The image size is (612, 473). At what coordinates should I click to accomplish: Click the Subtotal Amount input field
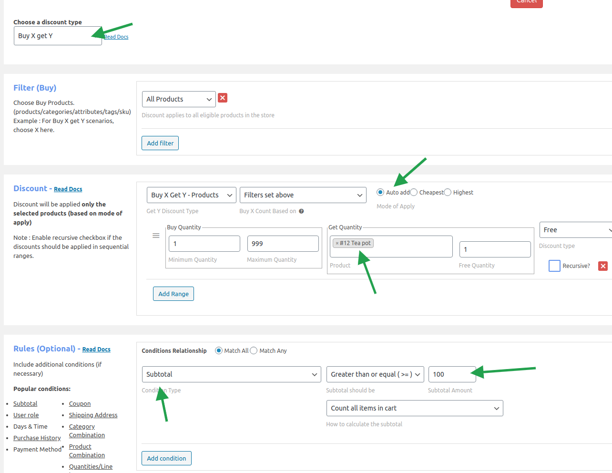(x=451, y=374)
